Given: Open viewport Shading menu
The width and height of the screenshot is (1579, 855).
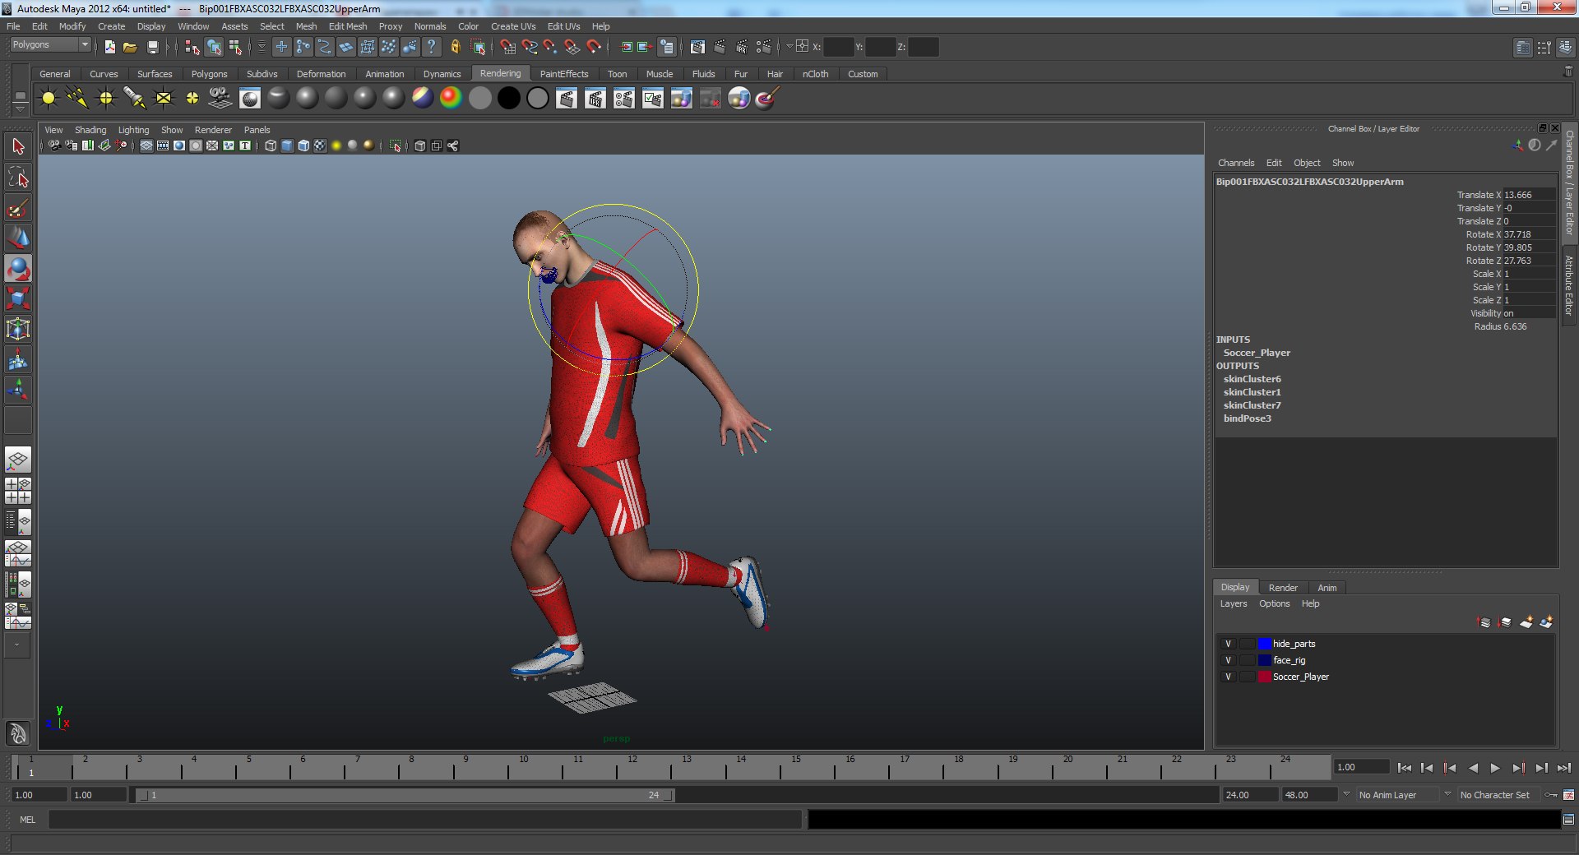Looking at the screenshot, I should 90,130.
